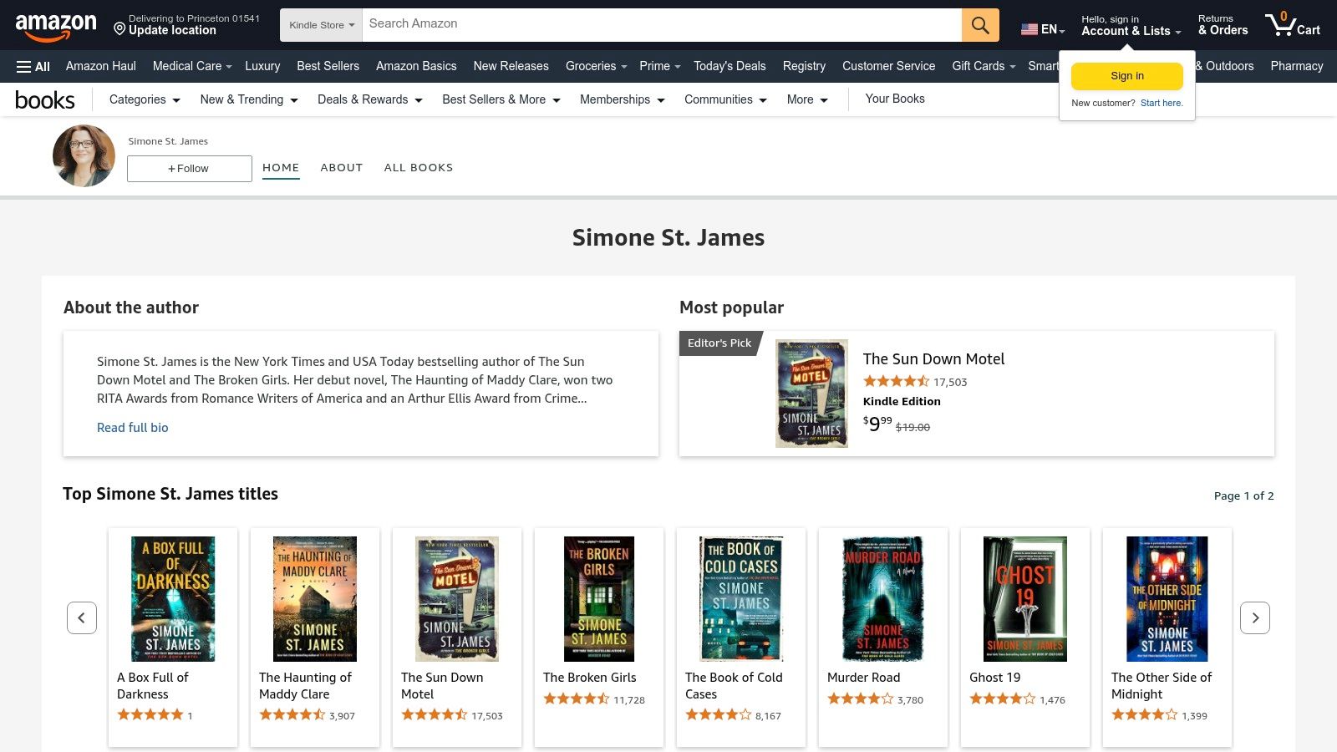Image resolution: width=1337 pixels, height=752 pixels.
Task: Open Gift Cards menu
Action: tap(984, 66)
